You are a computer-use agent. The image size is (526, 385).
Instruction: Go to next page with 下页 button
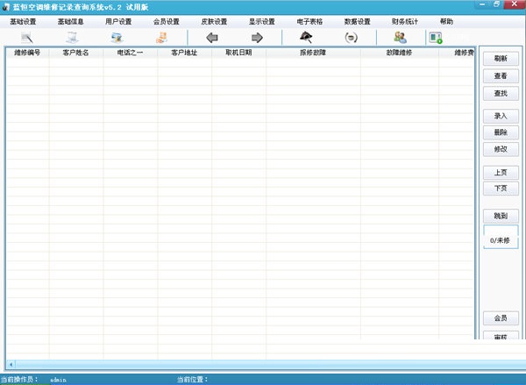point(501,189)
